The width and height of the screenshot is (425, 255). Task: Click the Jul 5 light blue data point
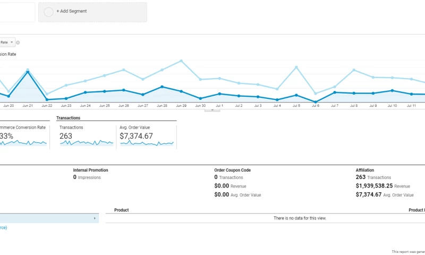296,67
